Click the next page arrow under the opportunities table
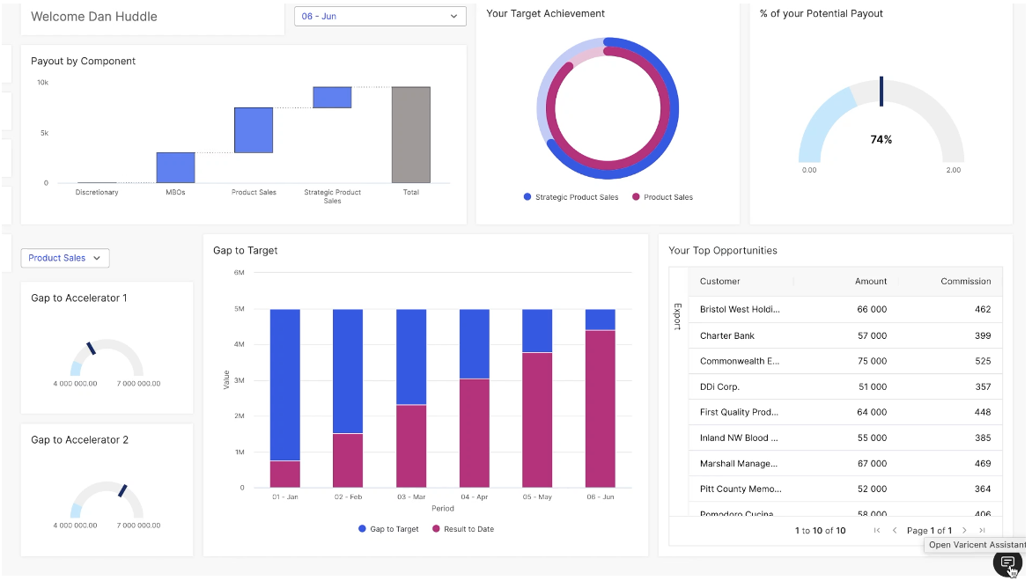 coord(964,530)
